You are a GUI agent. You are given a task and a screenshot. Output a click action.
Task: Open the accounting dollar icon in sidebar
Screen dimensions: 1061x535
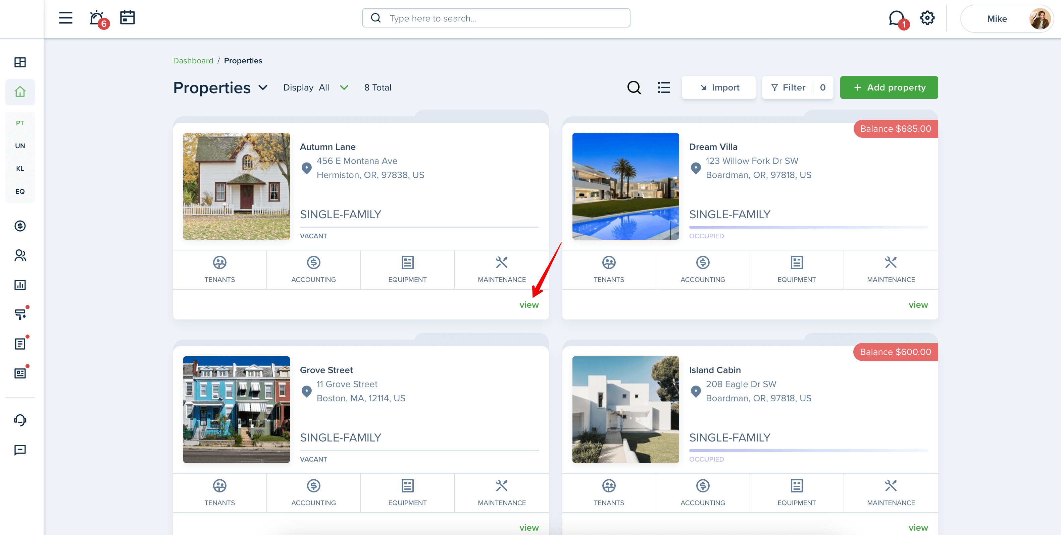click(x=20, y=226)
